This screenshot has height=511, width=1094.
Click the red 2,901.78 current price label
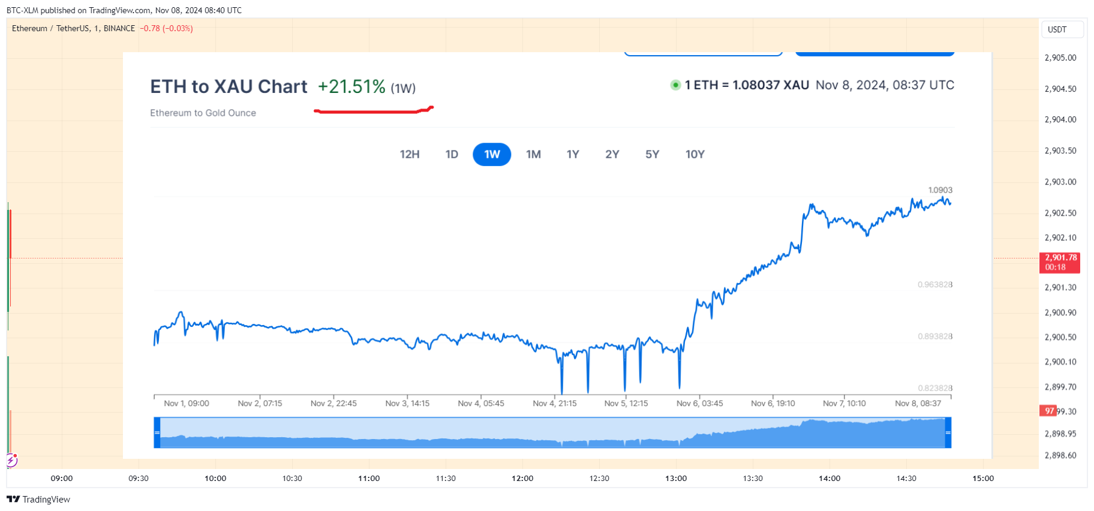[x=1060, y=262]
